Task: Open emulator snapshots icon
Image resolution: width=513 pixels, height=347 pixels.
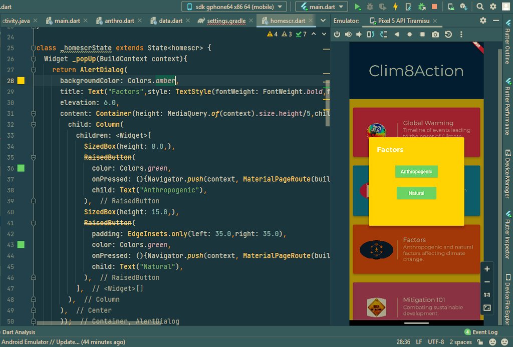Action: pyautogui.click(x=448, y=35)
